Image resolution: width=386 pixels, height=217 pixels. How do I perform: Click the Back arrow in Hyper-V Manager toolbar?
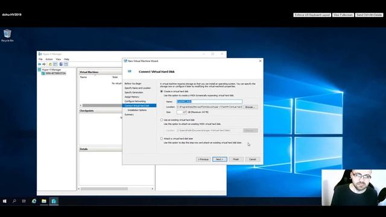39,64
